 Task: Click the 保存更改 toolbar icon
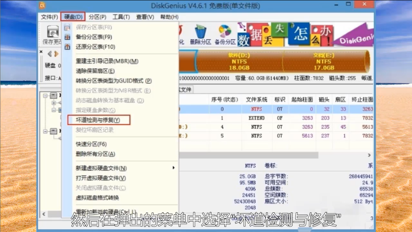pyautogui.click(x=53, y=32)
